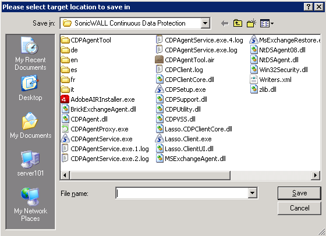The width and height of the screenshot is (326, 236).
Task: Select the file name CDPClientCore.dll
Action: coord(189,80)
